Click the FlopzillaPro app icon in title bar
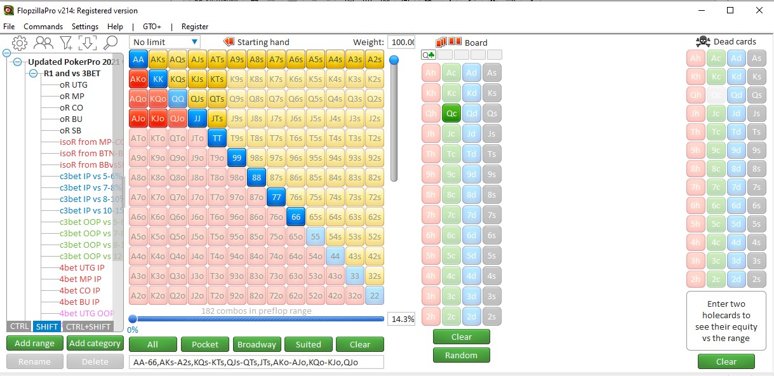The width and height of the screenshot is (774, 376). coord(8,10)
